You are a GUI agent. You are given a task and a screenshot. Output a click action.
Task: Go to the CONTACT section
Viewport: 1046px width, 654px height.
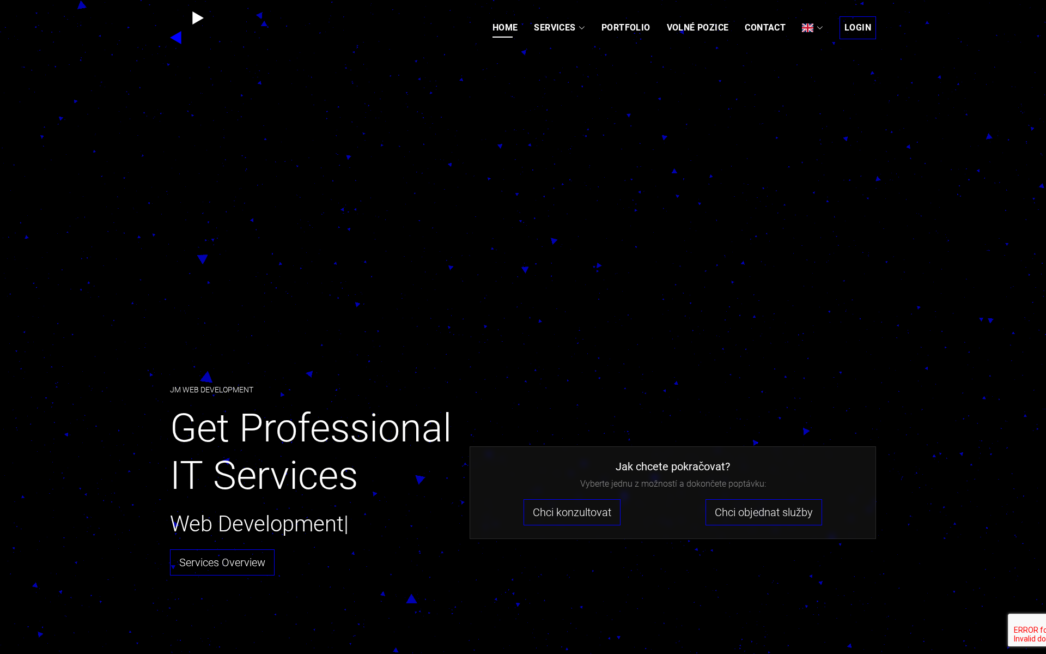click(x=764, y=27)
